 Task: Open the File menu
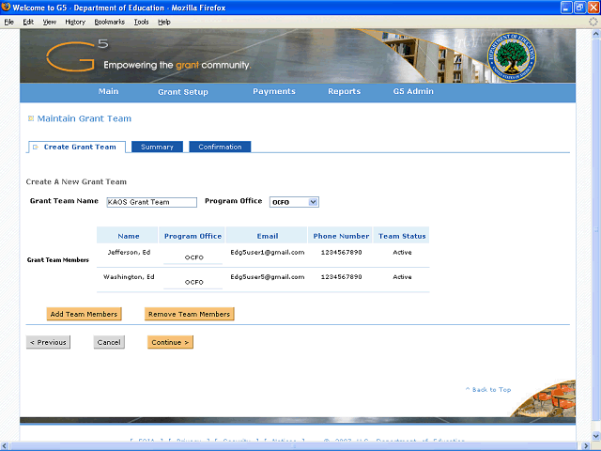[8, 22]
